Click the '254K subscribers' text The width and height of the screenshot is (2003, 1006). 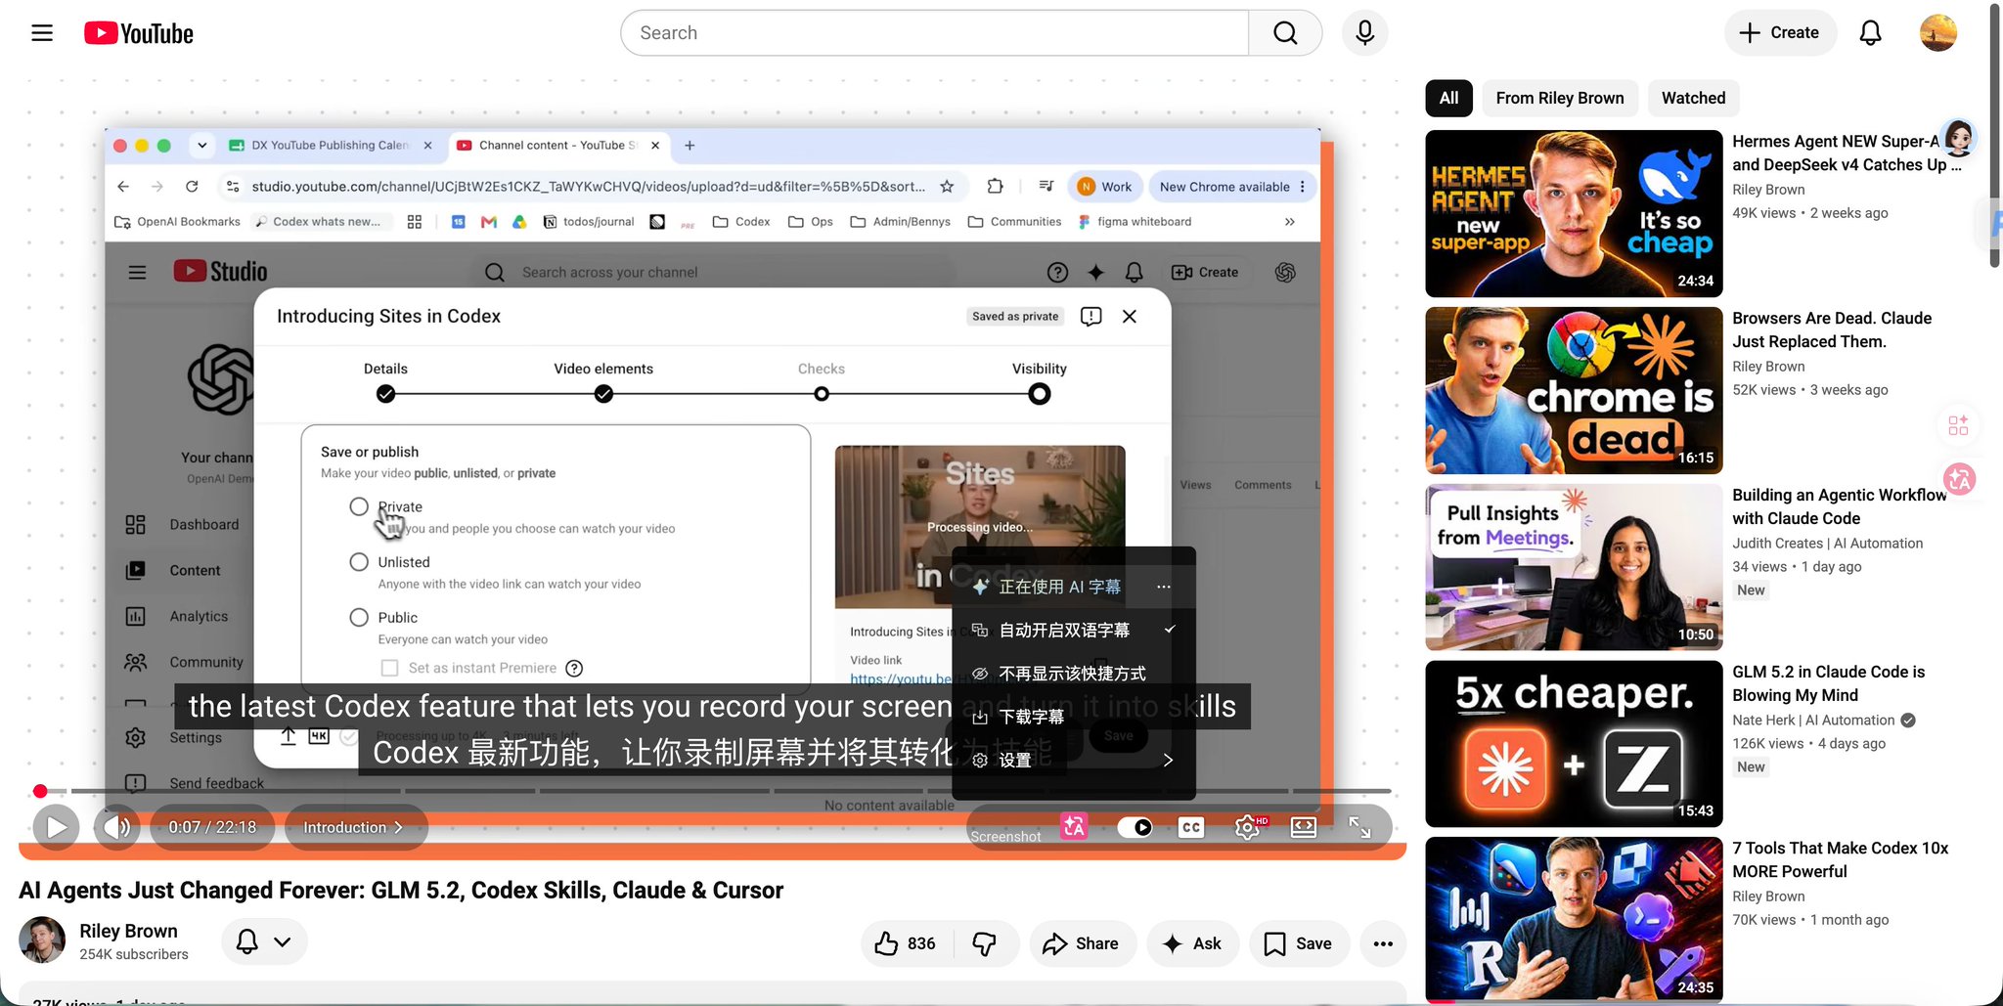click(134, 954)
